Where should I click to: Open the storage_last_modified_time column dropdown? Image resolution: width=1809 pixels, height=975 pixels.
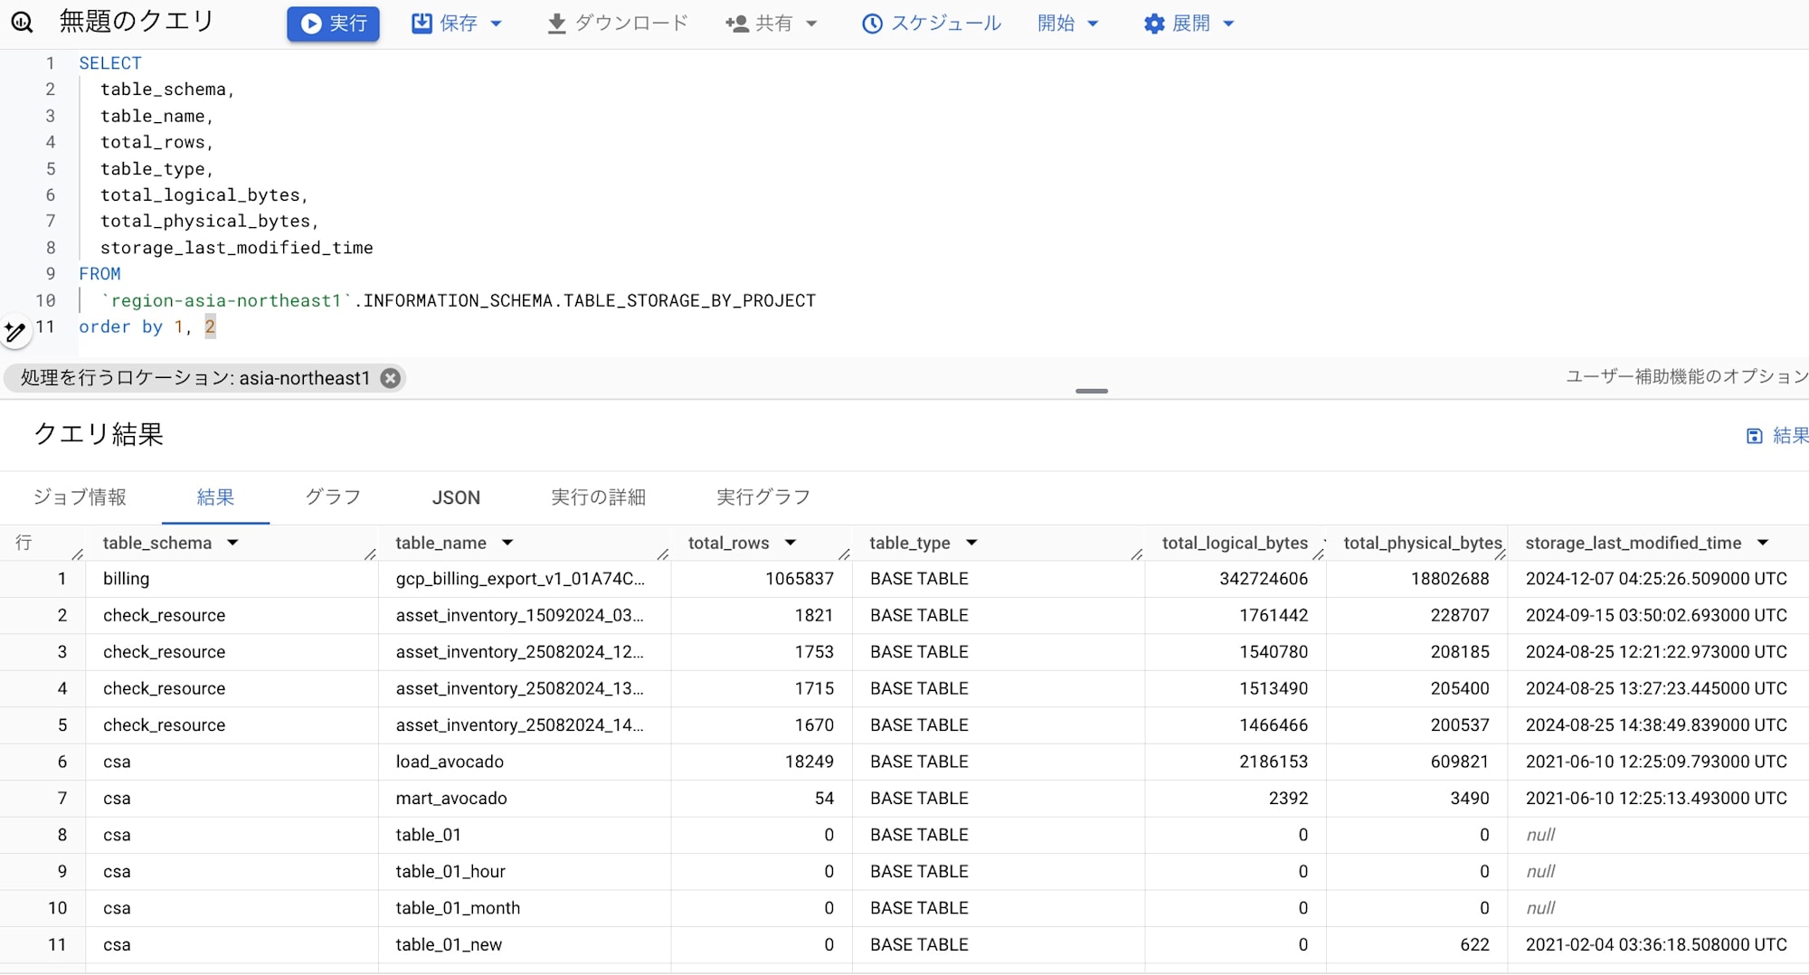1763,543
